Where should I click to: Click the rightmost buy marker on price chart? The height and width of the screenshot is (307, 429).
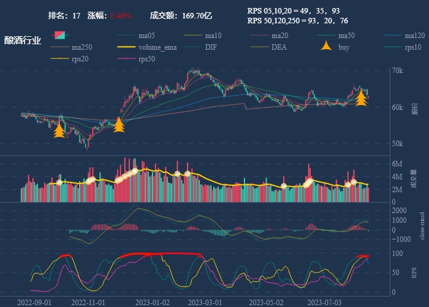pos(362,98)
